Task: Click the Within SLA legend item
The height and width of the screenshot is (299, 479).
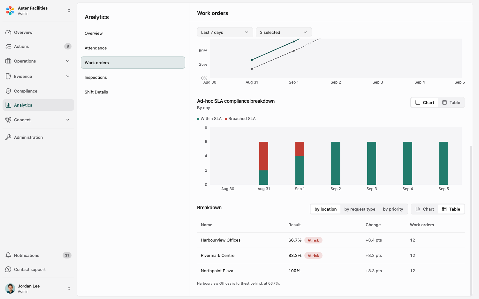Action: 209,118
